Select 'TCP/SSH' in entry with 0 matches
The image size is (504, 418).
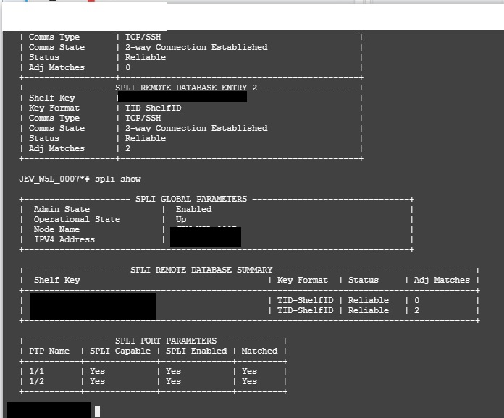click(x=143, y=37)
